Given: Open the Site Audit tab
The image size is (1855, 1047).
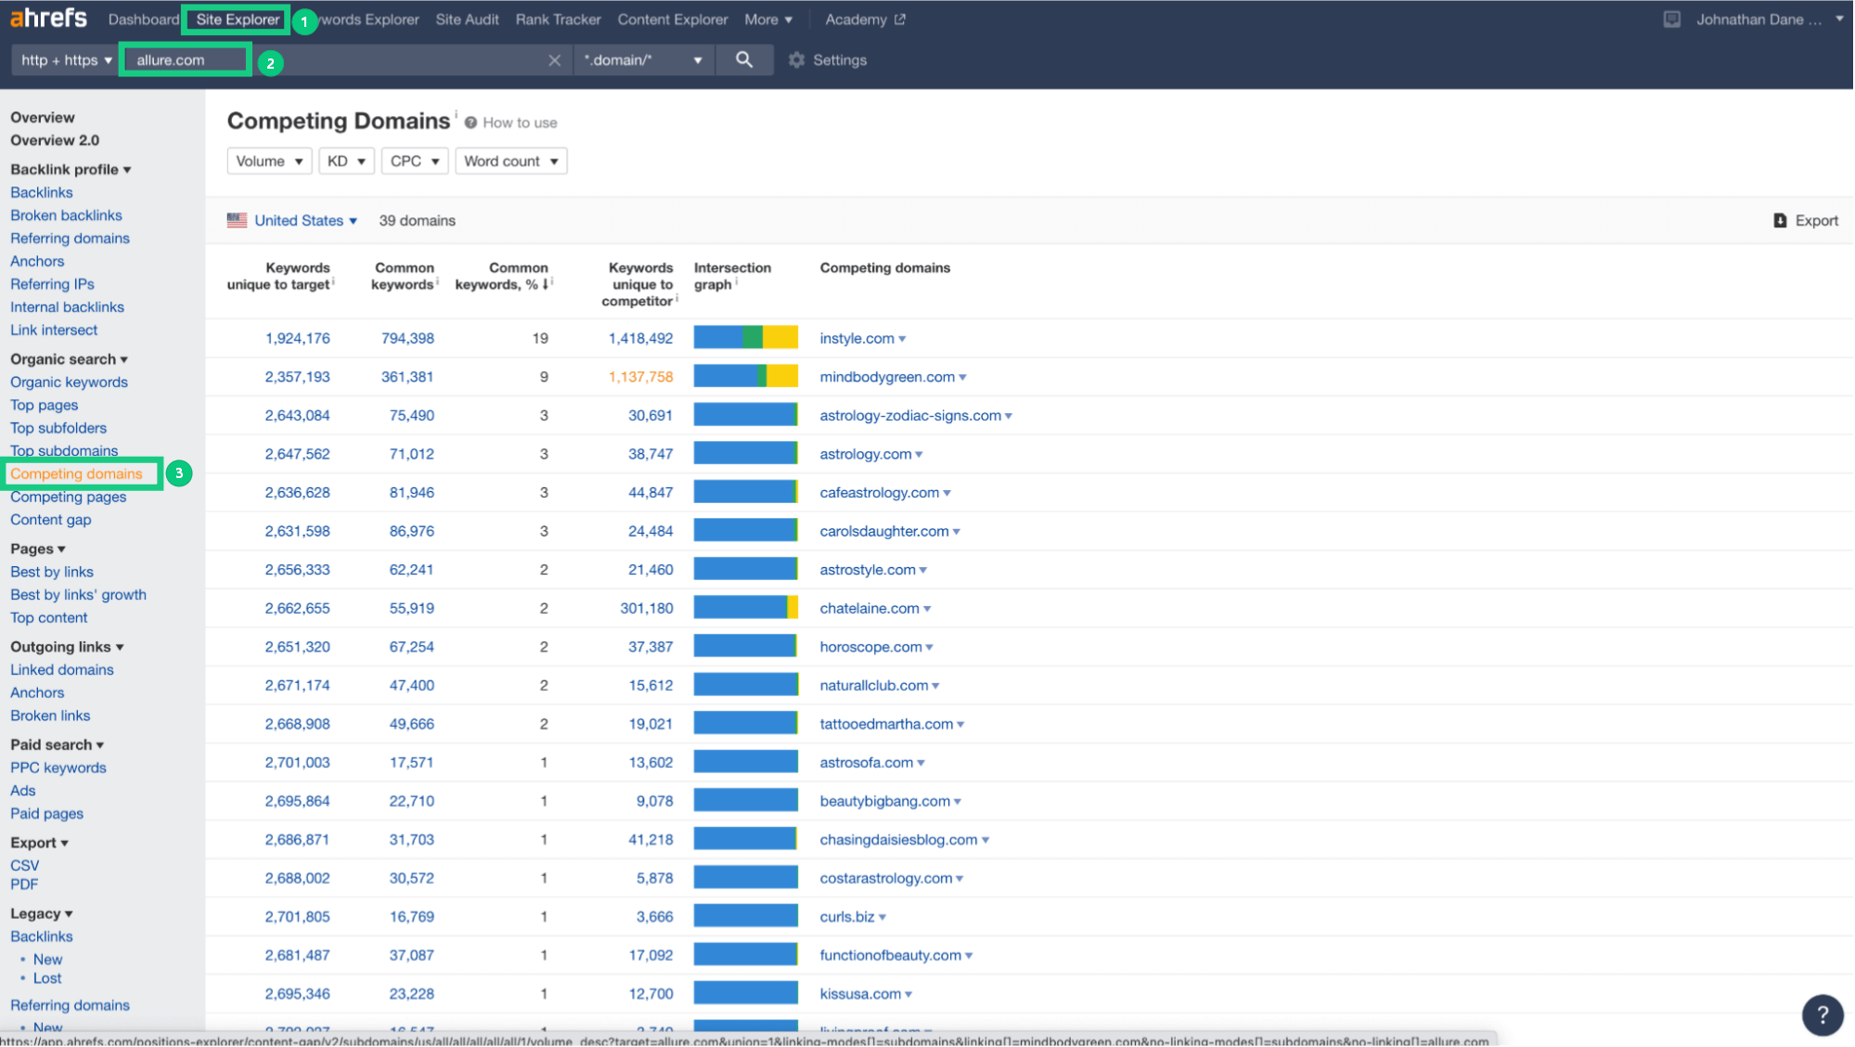Looking at the screenshot, I should click(x=467, y=19).
